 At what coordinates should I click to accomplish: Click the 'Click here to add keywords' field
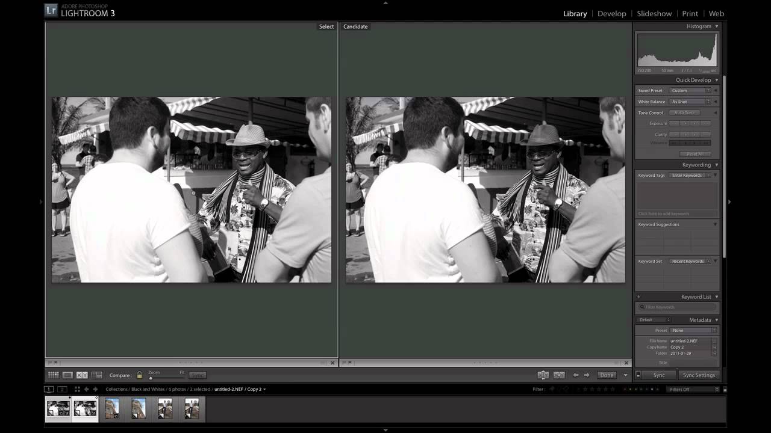point(677,213)
